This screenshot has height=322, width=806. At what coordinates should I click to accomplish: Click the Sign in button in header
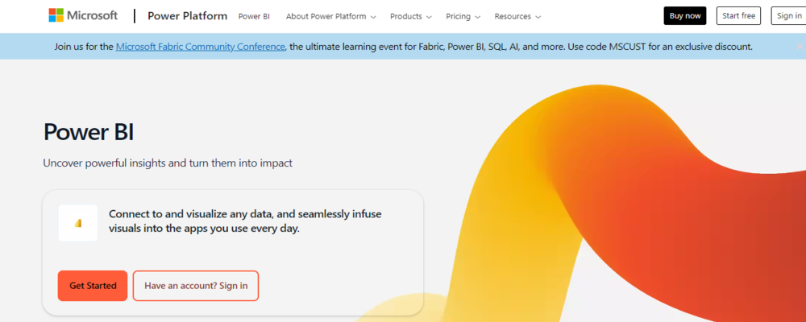click(x=788, y=16)
